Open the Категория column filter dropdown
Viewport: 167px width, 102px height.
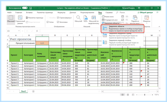click(x=34, y=60)
